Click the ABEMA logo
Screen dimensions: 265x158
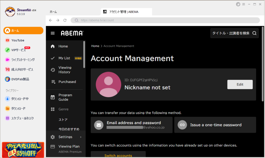(x=72, y=33)
